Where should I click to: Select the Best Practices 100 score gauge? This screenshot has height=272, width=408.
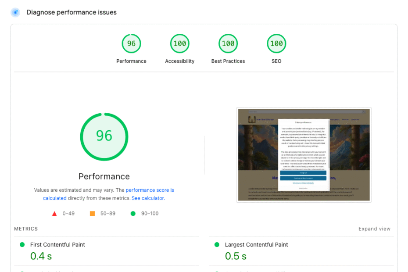point(228,43)
